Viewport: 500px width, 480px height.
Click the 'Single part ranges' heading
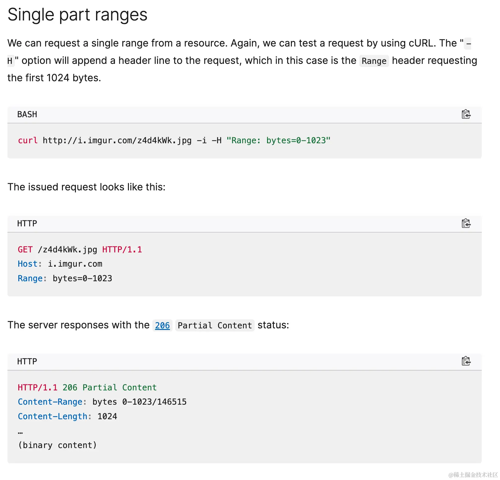click(77, 15)
